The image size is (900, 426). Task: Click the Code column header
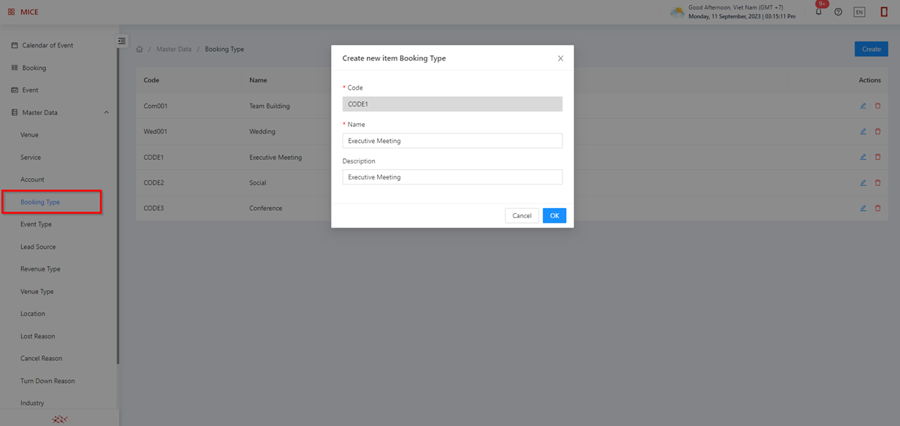point(151,80)
